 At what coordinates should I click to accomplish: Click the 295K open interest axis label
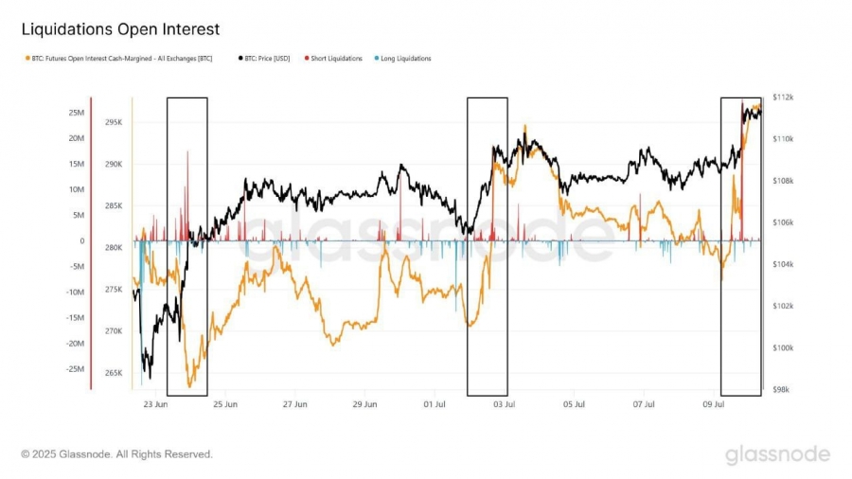tap(114, 122)
